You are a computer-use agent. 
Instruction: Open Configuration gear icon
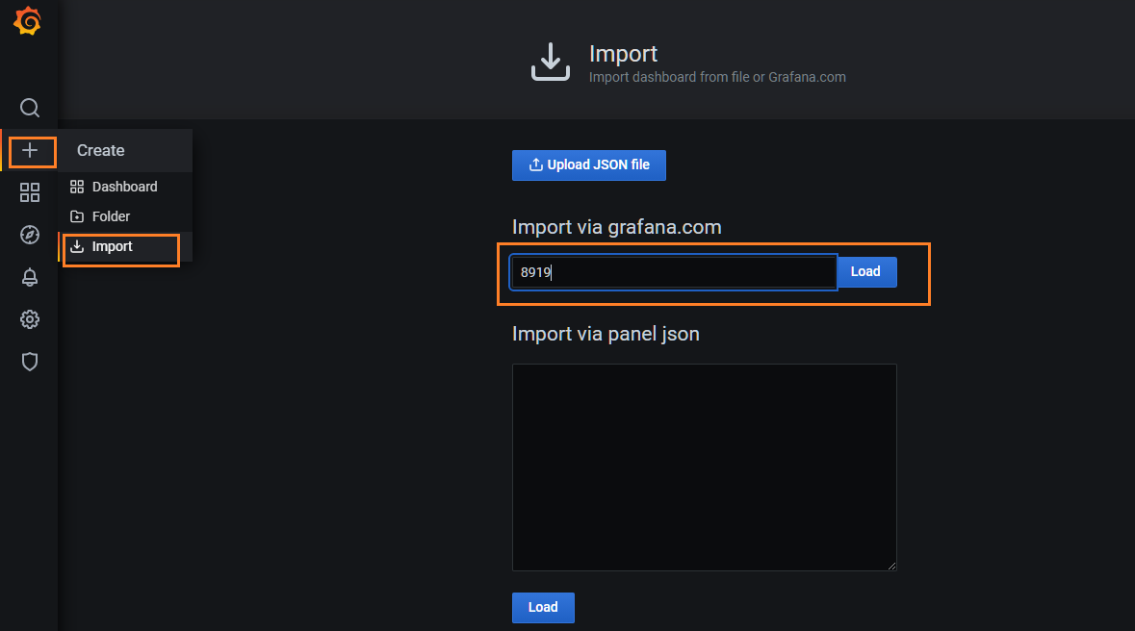[x=30, y=319]
